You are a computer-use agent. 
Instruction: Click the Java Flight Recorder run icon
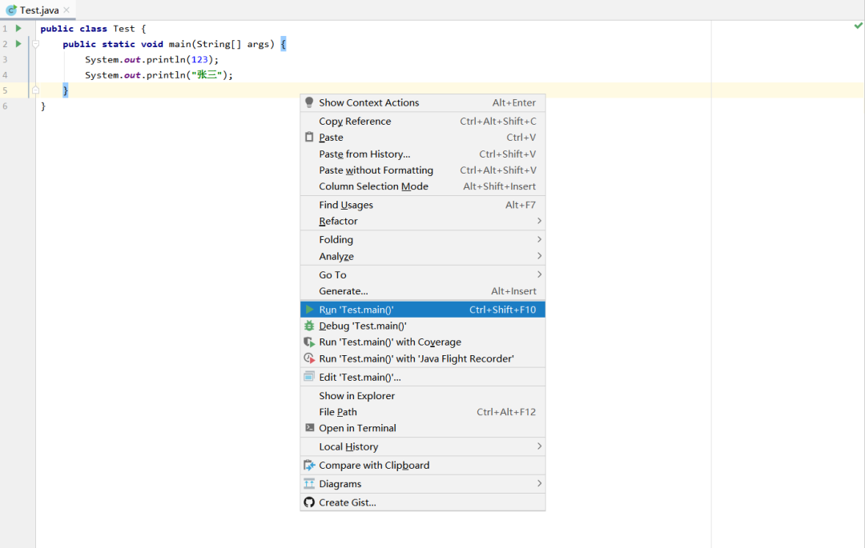pos(309,358)
